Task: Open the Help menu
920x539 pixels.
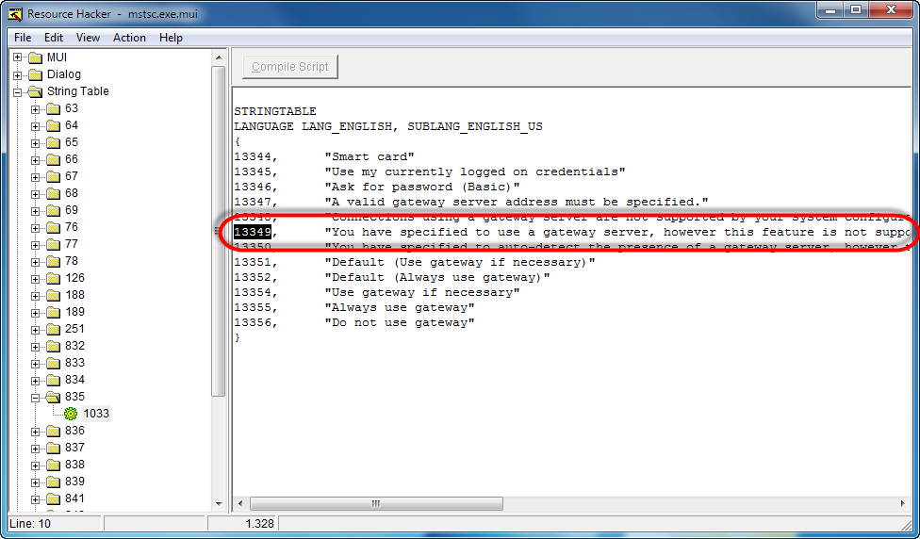Action: pyautogui.click(x=171, y=38)
